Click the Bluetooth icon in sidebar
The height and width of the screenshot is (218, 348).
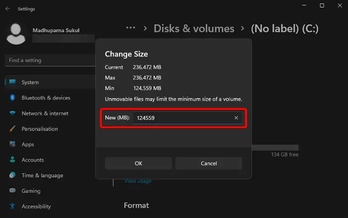click(12, 98)
